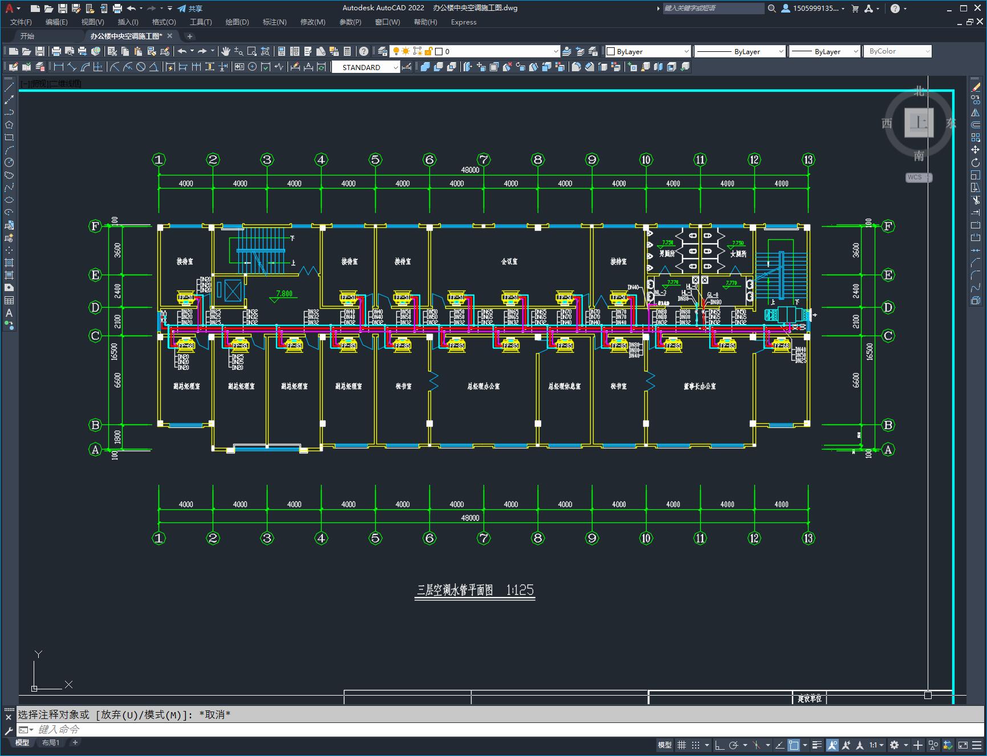The height and width of the screenshot is (756, 987).
Task: Open the lineweight ByLayer dropdown
Action: 824,51
